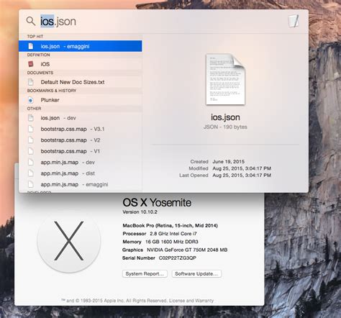Image resolution: width=341 pixels, height=318 pixels.
Task: Select app.min.js.map - dev result
Action: (x=81, y=162)
